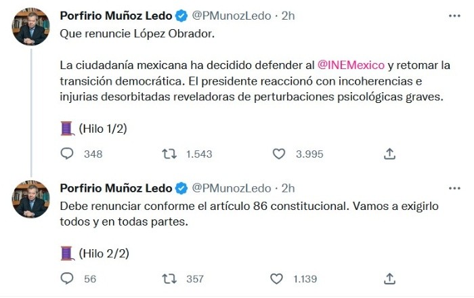Click Porfirio Muñoz Ledo's name on second tweet
This screenshot has height=298, width=474.
[x=115, y=188]
